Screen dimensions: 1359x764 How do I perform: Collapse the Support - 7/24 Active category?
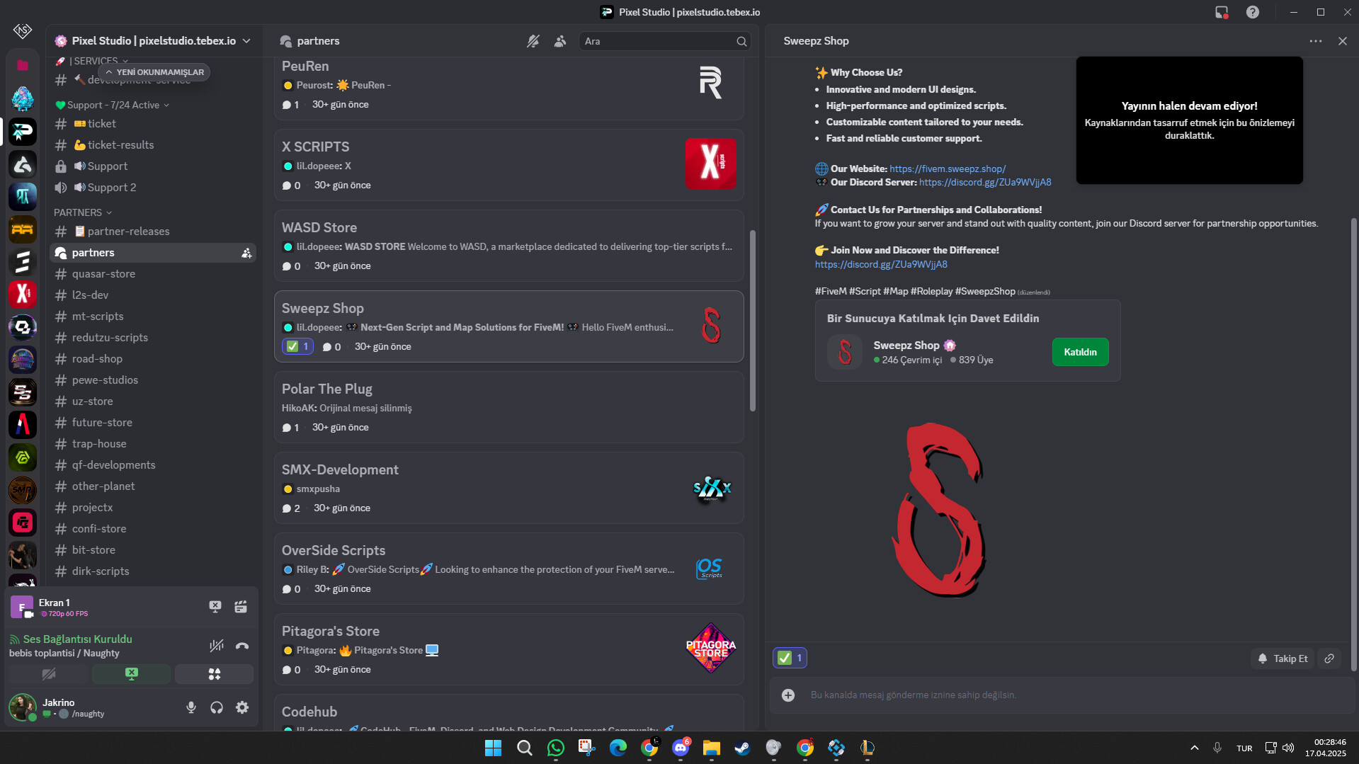111,104
